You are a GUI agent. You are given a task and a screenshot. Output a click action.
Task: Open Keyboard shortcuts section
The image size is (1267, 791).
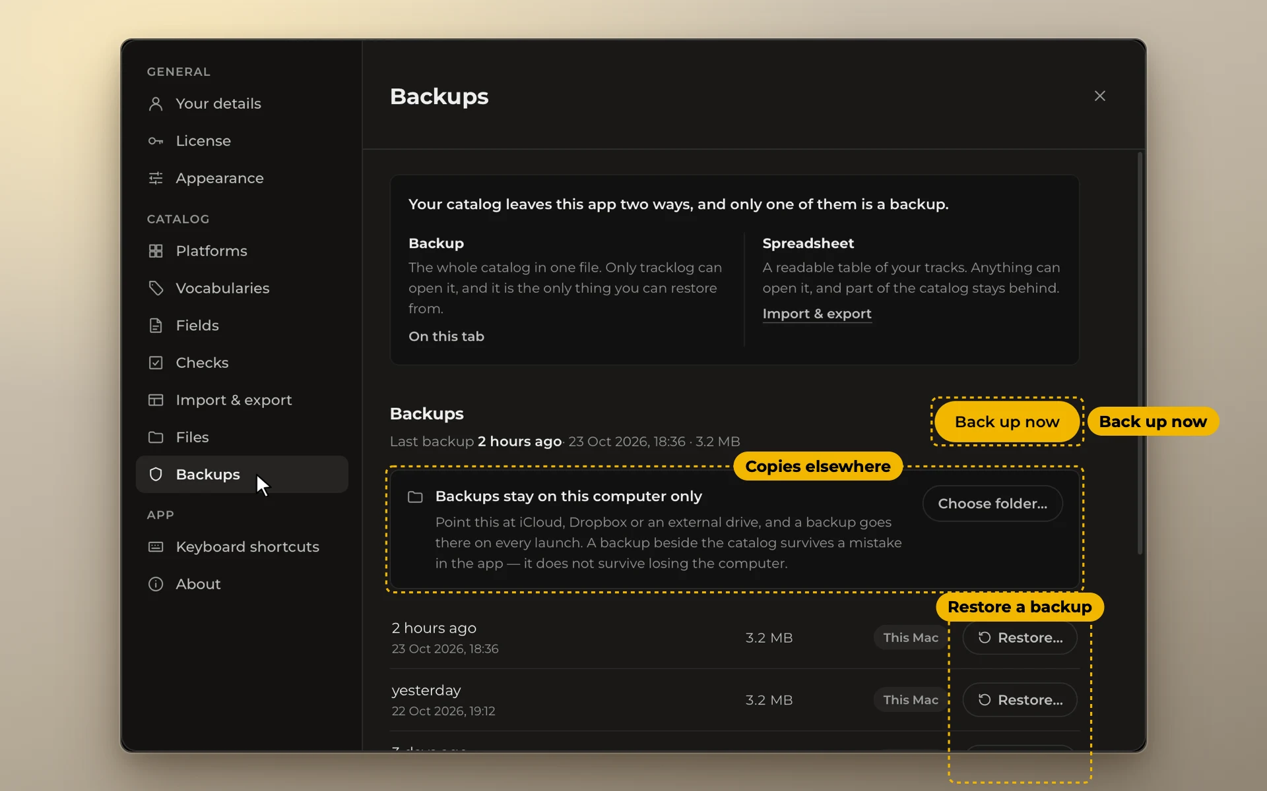tap(242, 547)
